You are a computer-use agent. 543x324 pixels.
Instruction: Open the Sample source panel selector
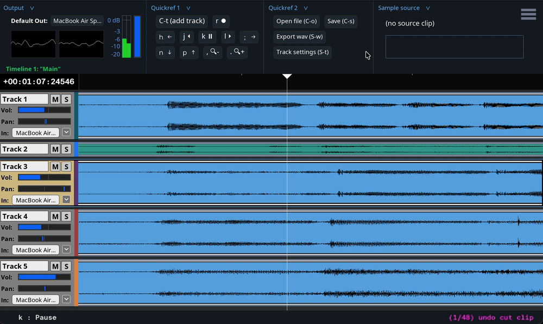[x=428, y=8]
